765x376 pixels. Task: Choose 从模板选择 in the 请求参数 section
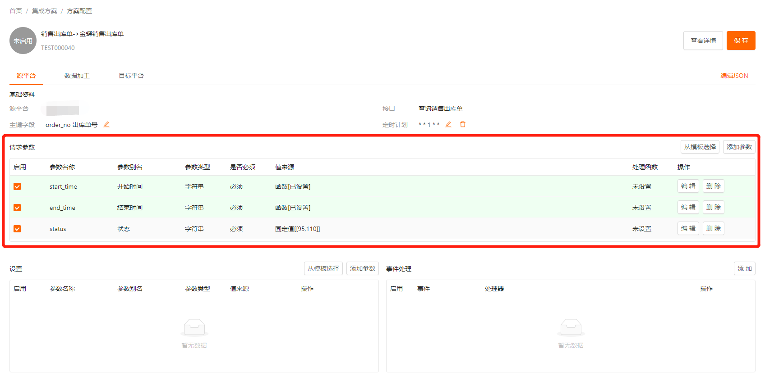pyautogui.click(x=700, y=147)
